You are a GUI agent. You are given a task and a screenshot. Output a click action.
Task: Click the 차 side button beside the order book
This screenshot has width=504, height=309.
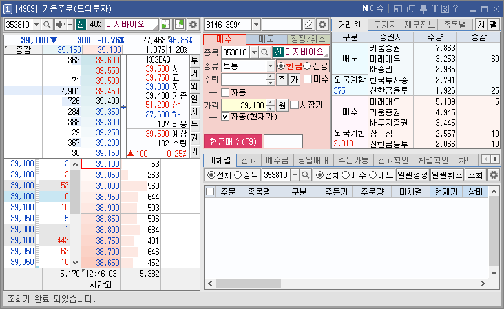point(194,112)
